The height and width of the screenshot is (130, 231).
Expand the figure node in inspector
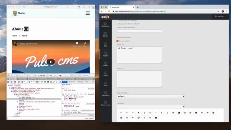point(18,106)
